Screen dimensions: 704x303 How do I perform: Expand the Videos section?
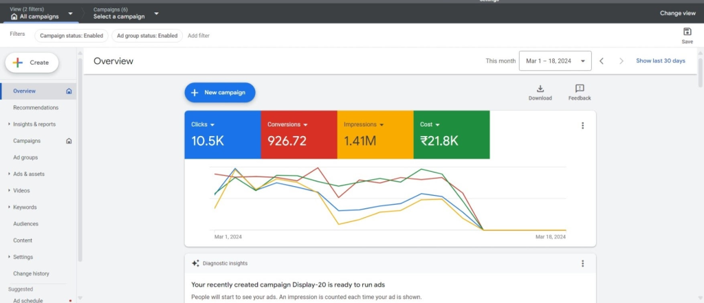coord(9,191)
